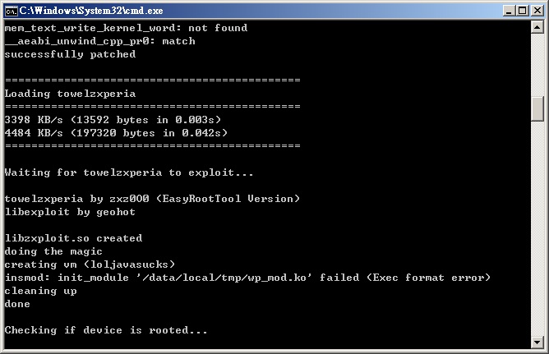
Task: Click the 'Loading towelzxperia' heading line
Action: pos(70,94)
